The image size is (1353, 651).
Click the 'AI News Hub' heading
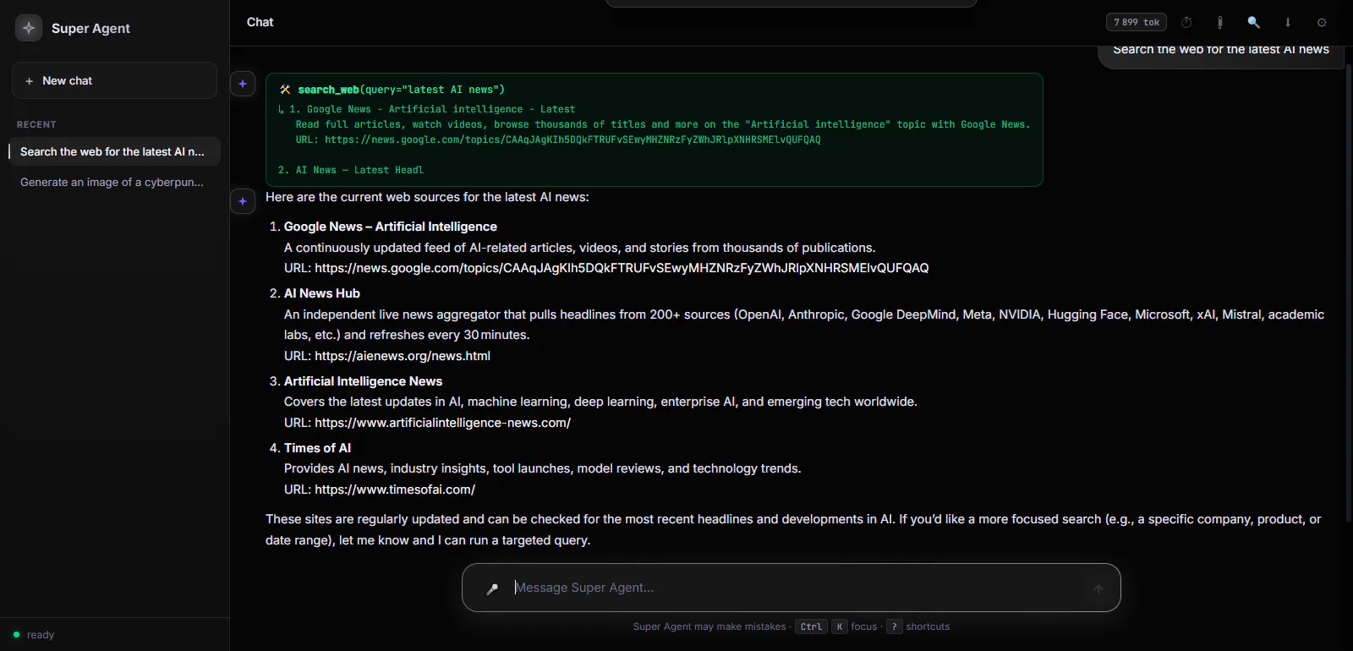coord(322,293)
